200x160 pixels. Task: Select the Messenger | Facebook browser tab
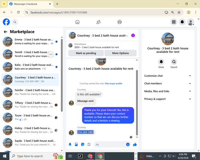30,4
